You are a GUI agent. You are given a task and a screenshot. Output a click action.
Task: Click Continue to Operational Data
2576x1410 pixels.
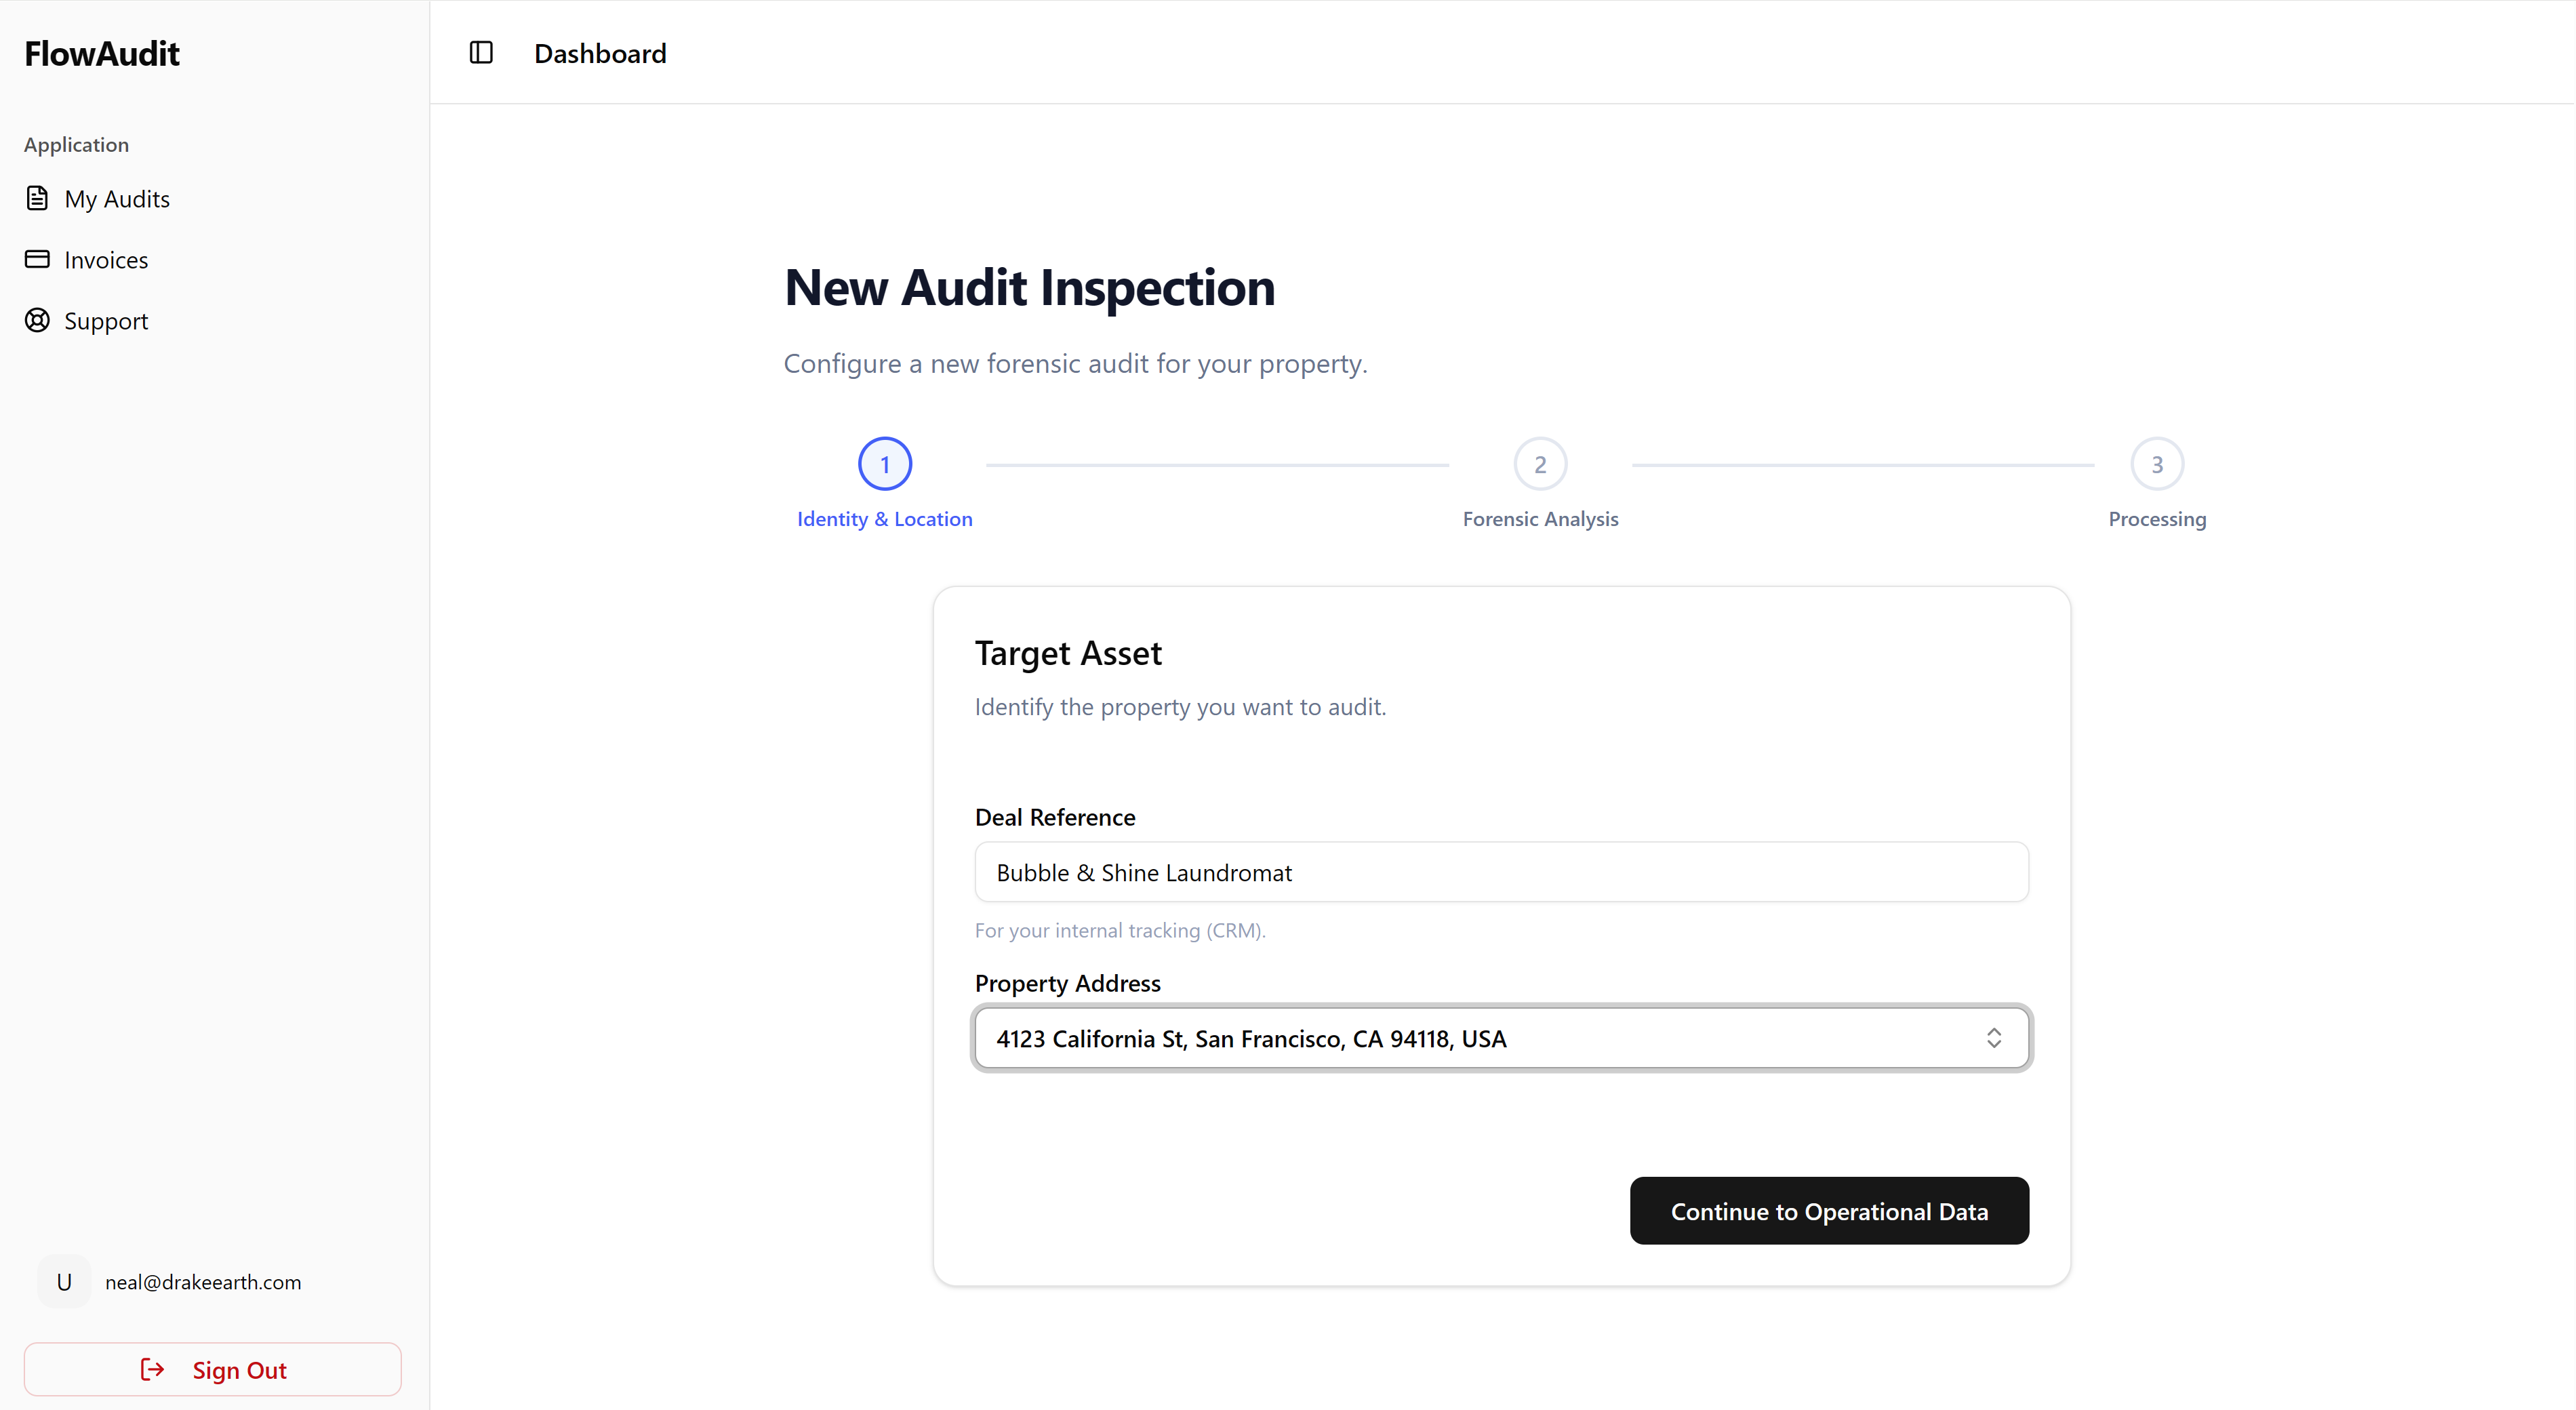[x=1829, y=1210]
